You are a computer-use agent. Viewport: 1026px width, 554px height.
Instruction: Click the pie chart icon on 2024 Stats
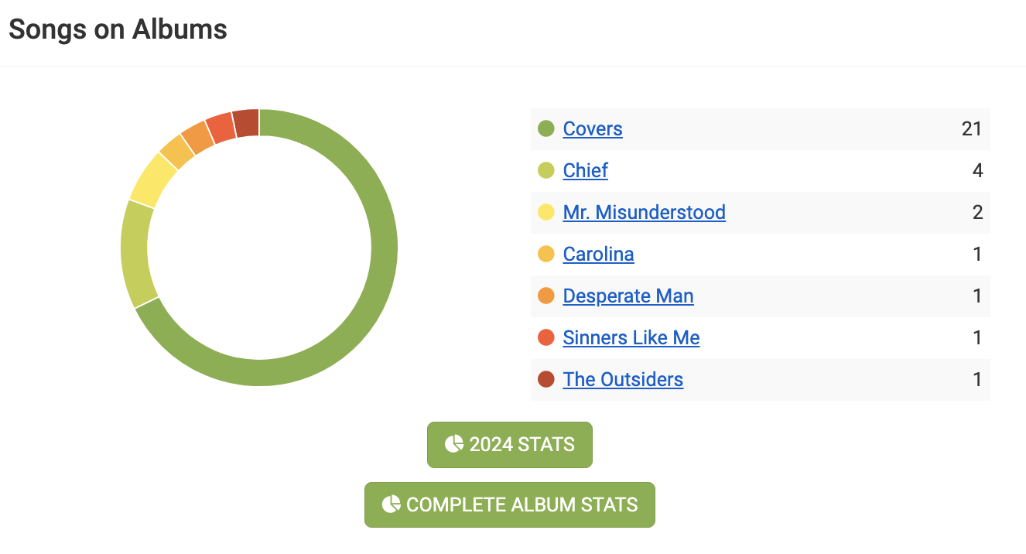(x=453, y=444)
